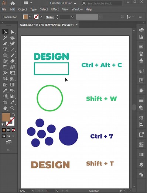
Task: Choose the Symbol Sprayer tool
Action: (5, 96)
